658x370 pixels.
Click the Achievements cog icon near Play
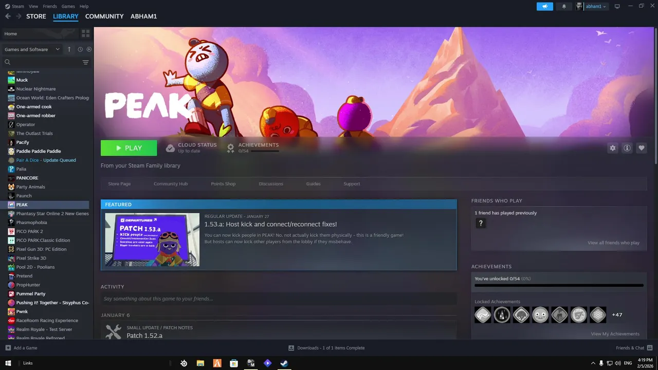[231, 148]
